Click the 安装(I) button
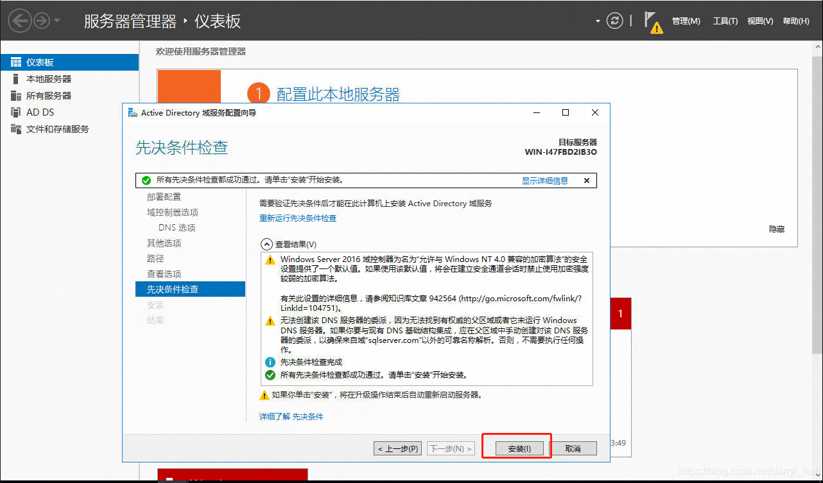The height and width of the screenshot is (483, 823). (x=519, y=448)
